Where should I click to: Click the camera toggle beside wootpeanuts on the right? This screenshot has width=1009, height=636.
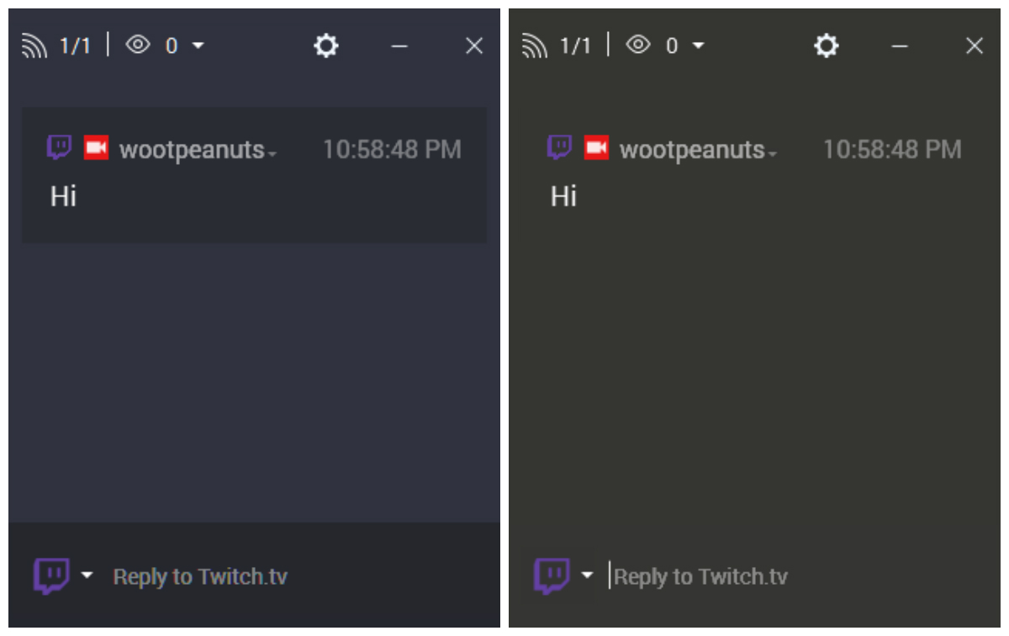[x=597, y=147]
